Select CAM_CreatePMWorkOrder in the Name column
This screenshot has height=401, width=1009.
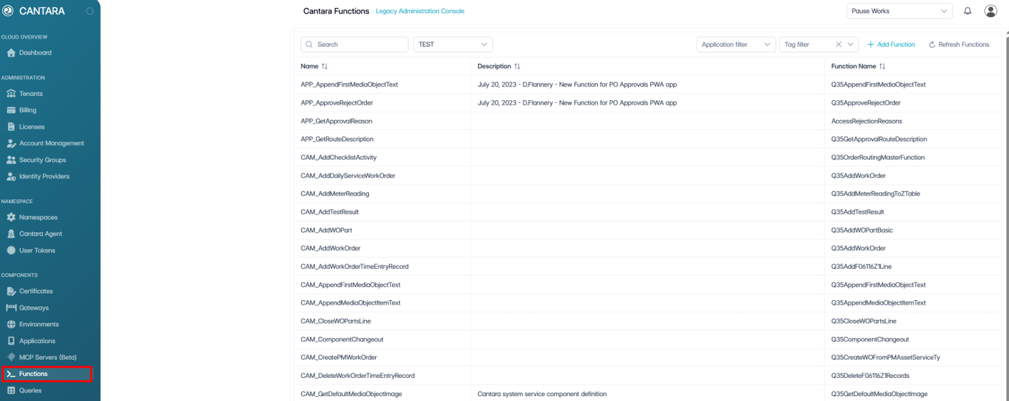339,357
